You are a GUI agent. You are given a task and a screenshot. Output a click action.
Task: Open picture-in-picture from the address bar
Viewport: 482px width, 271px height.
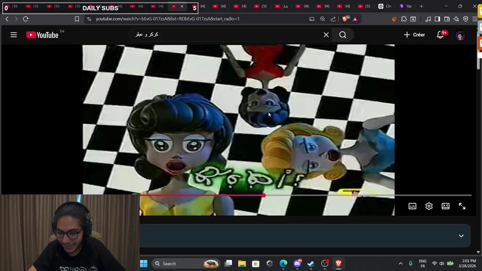point(312,19)
